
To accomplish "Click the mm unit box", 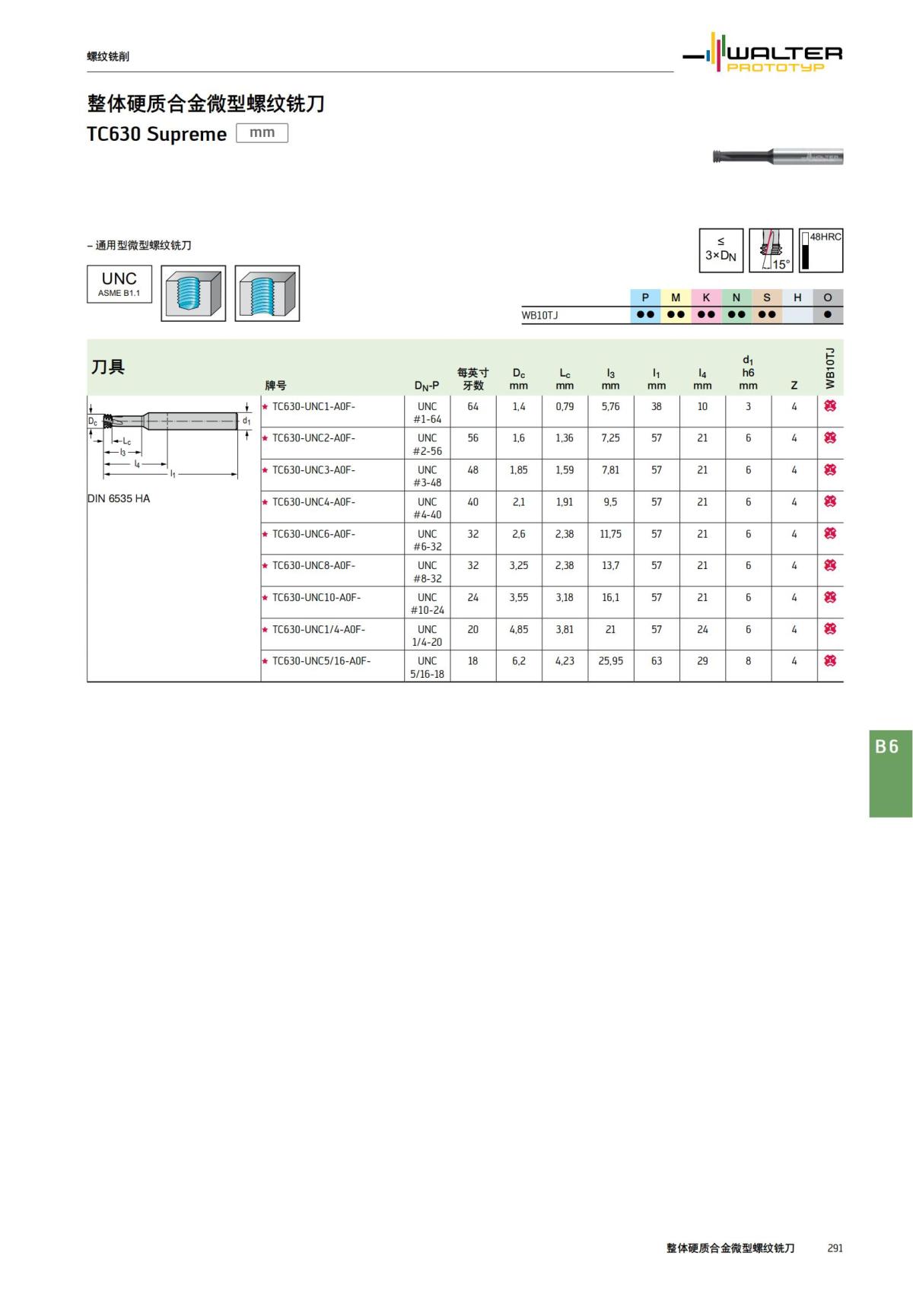I will (262, 133).
